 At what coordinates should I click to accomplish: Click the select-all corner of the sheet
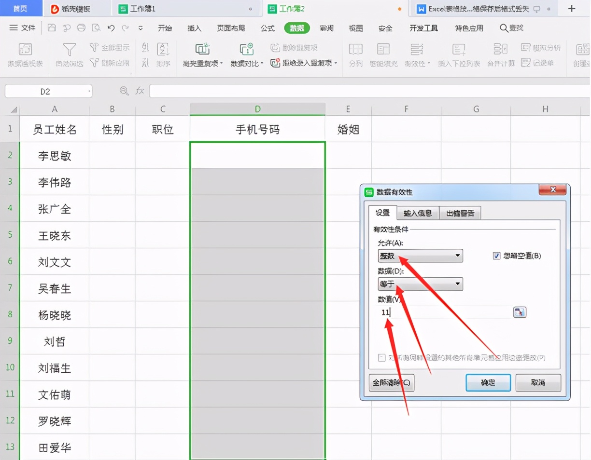tap(14, 109)
